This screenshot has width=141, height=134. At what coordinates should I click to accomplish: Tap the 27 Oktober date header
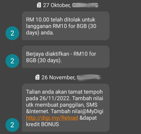[x=57, y=5]
